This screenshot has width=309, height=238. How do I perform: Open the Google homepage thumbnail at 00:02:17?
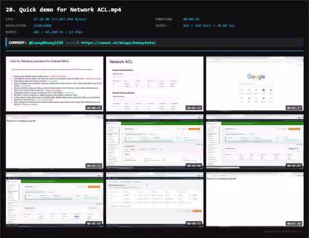(x=255, y=84)
